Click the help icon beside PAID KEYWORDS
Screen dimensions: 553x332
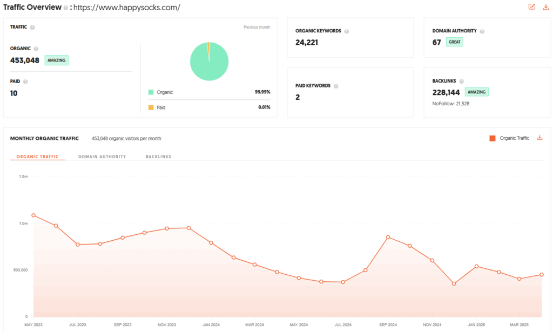pyautogui.click(x=336, y=86)
